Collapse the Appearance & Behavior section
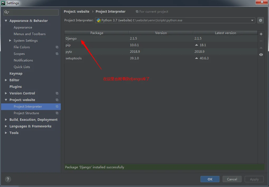 coord(6,21)
